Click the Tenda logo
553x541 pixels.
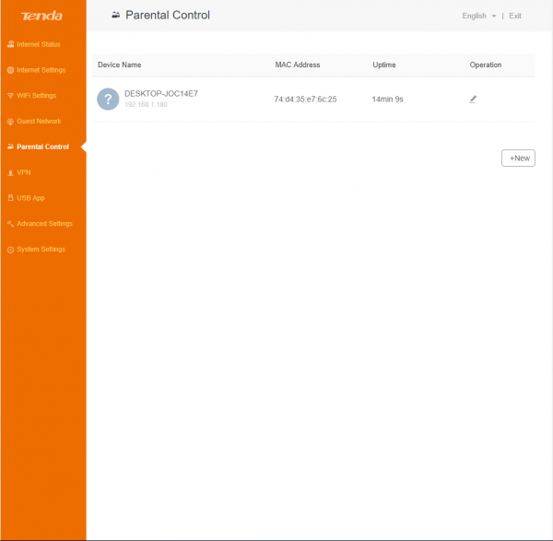41,16
